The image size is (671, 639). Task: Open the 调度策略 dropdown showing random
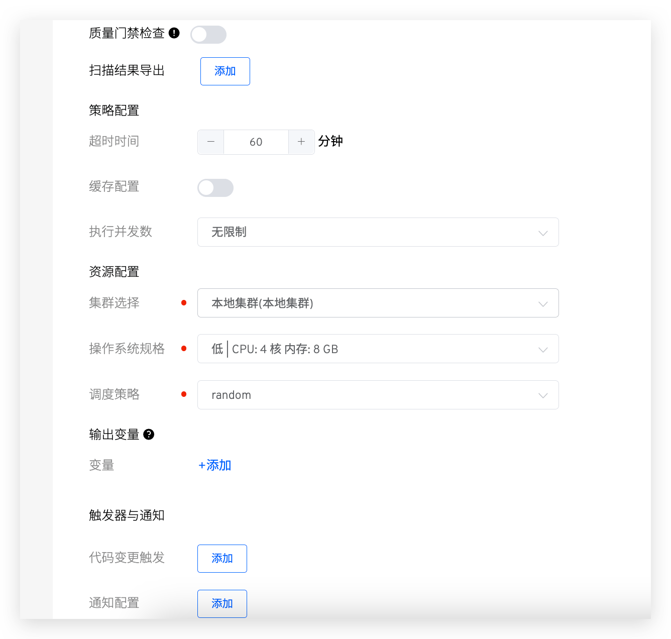pos(378,395)
